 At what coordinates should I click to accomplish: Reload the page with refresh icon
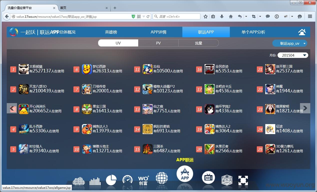(x=148, y=16)
